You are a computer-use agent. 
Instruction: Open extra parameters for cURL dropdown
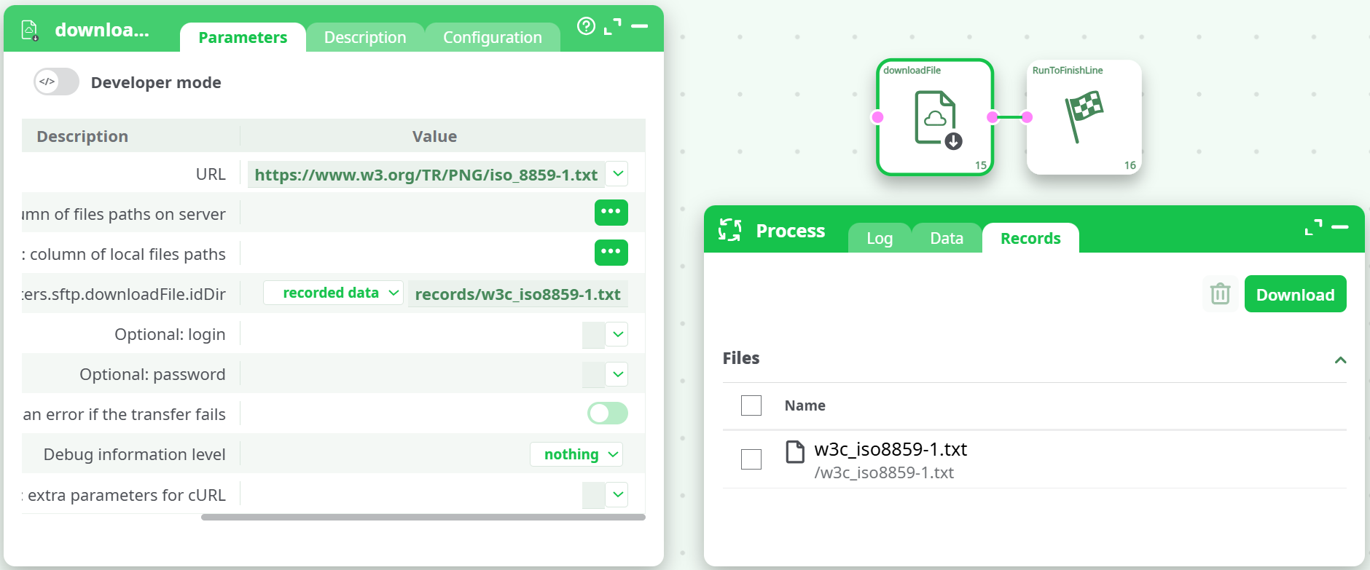(617, 494)
